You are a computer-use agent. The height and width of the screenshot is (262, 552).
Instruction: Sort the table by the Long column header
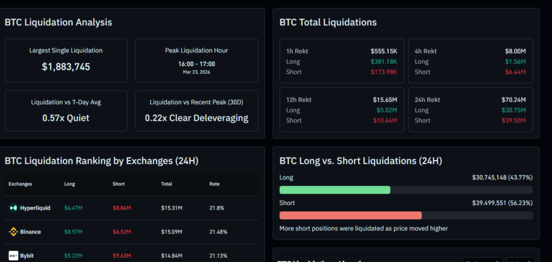(70, 184)
